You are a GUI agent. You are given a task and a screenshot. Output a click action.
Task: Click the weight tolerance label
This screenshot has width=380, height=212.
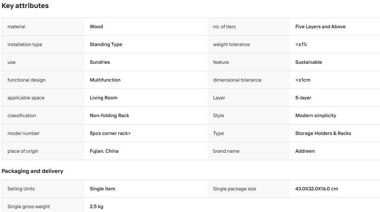[231, 45]
